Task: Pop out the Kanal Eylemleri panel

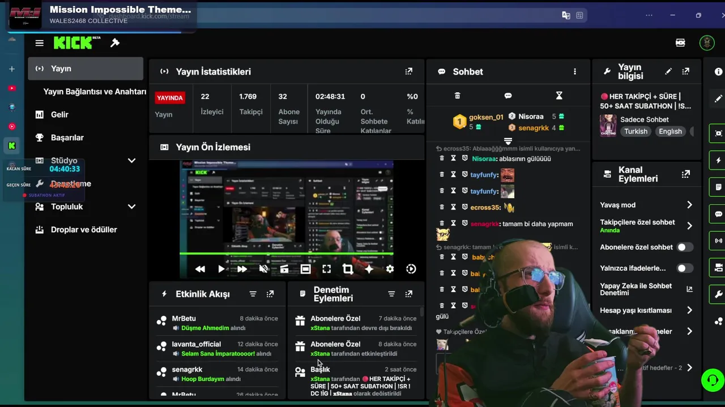Action: pos(686,174)
